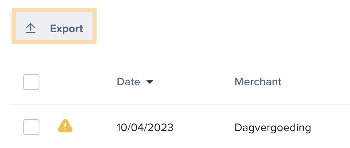Show warning details for the Dagvergoeding expense
350x148 pixels.
coord(65,126)
